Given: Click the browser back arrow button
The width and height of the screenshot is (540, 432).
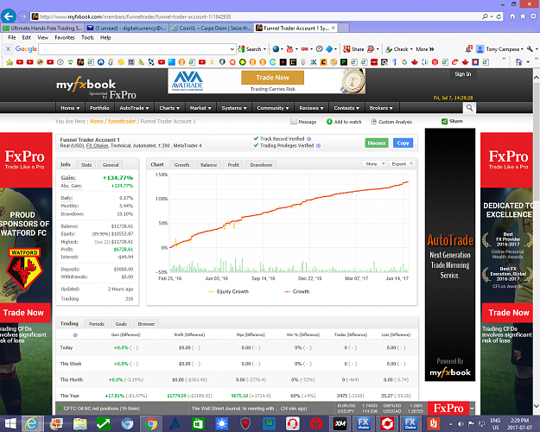Looking at the screenshot, I should point(9,16).
